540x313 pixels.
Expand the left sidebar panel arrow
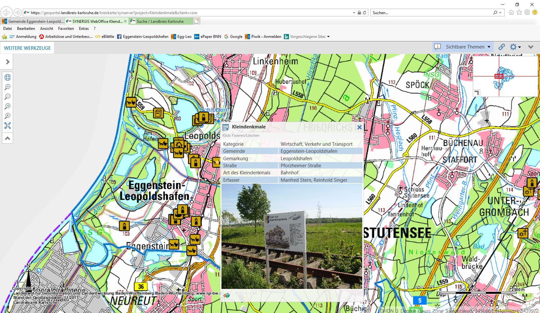pos(7,62)
